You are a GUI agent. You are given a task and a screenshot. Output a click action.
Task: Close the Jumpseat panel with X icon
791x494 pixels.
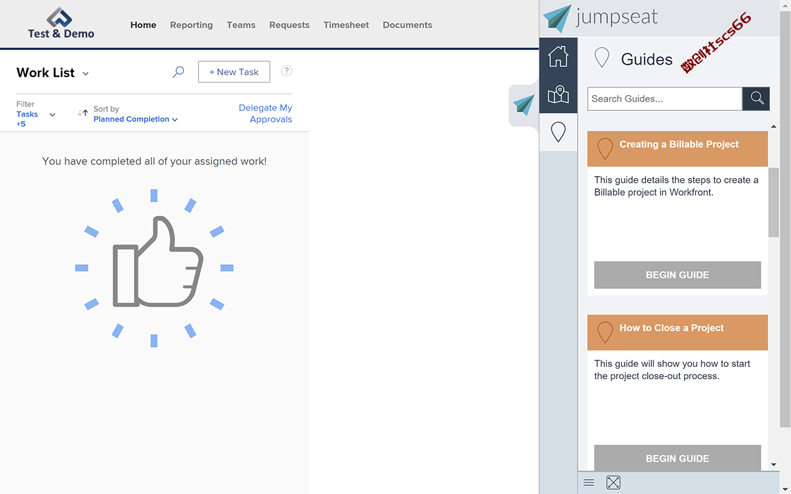tap(613, 483)
